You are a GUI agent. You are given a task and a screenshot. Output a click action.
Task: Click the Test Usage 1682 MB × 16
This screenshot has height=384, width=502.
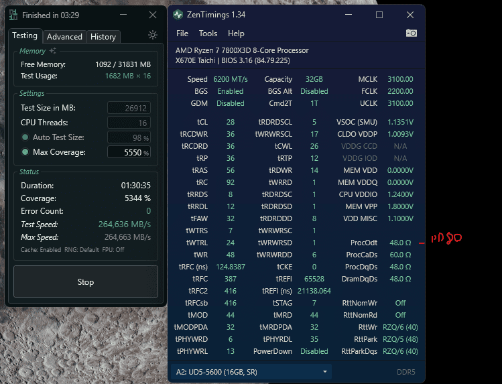pyautogui.click(x=128, y=76)
